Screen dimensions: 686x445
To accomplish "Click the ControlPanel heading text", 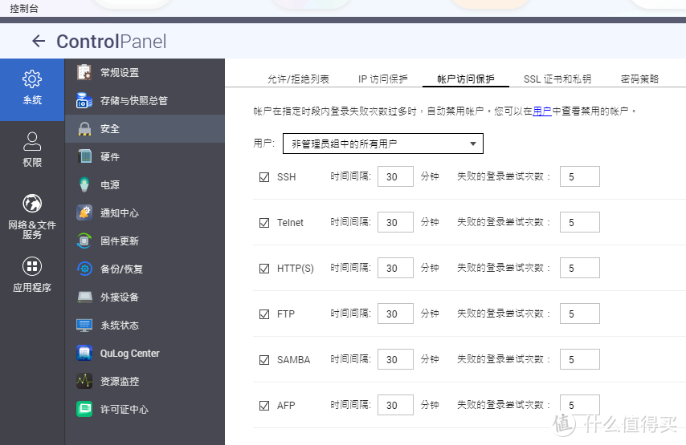I will 111,42.
